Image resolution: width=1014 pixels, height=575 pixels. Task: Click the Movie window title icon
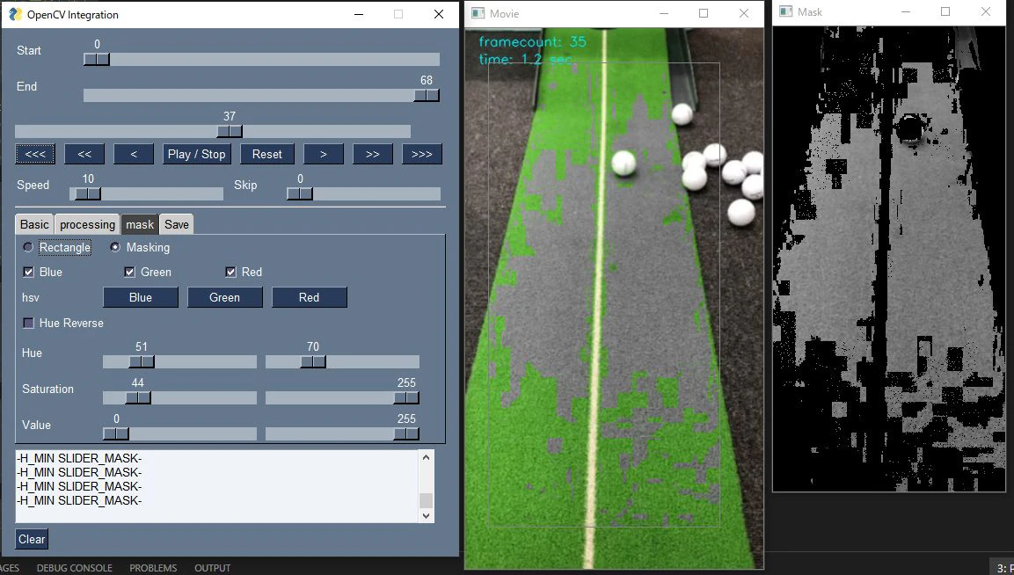[x=478, y=13]
